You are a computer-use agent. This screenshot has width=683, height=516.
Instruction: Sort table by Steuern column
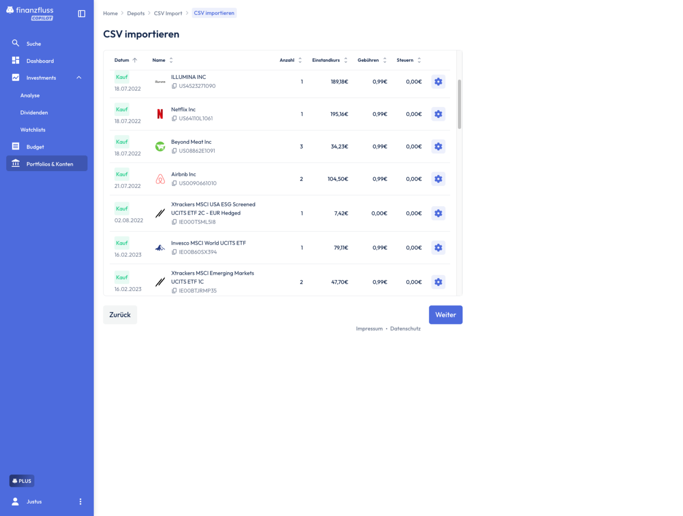pyautogui.click(x=409, y=60)
